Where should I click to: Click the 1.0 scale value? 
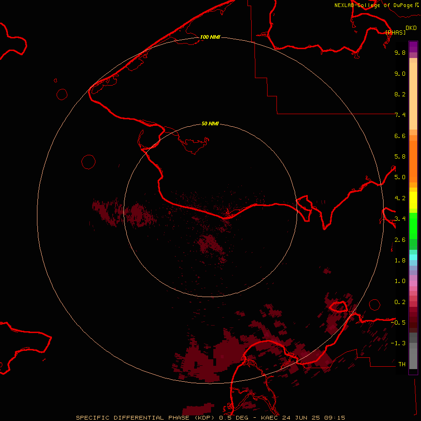coord(400,281)
